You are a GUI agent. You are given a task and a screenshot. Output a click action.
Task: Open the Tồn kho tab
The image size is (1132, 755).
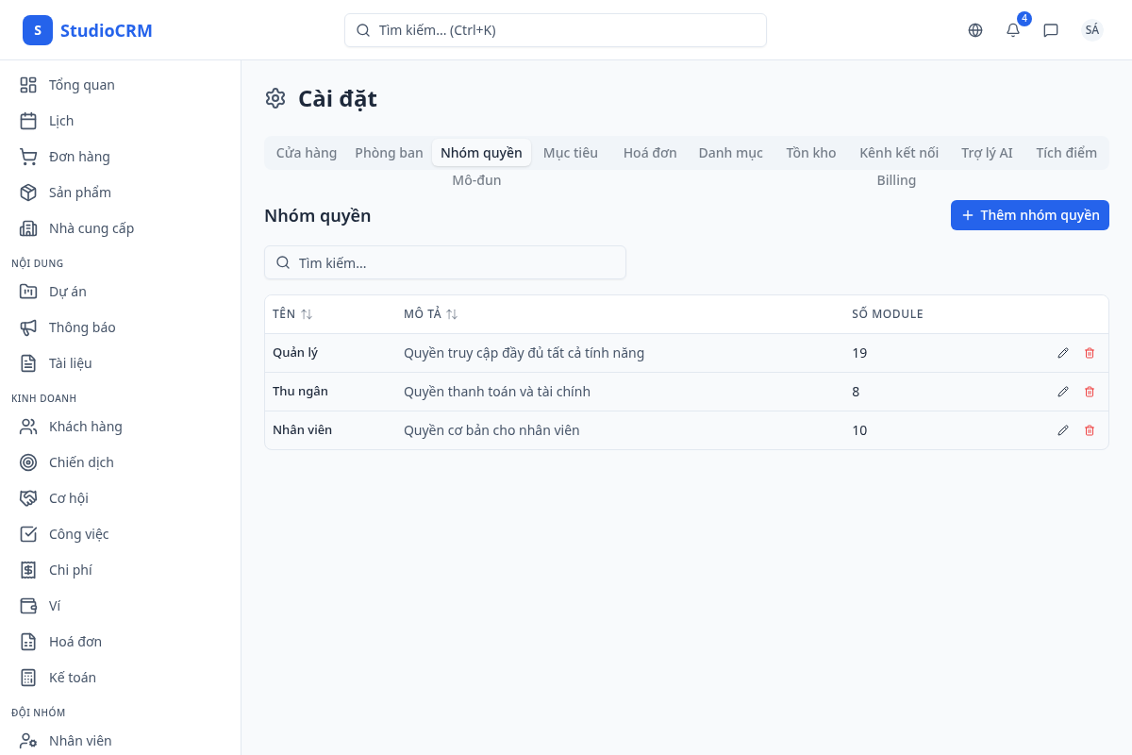(x=810, y=153)
